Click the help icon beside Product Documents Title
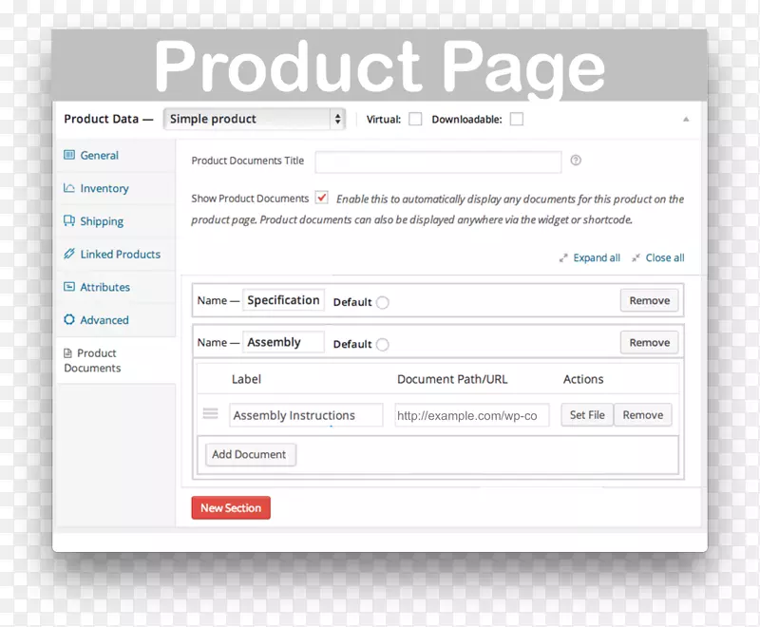This screenshot has width=760, height=627. (x=576, y=161)
